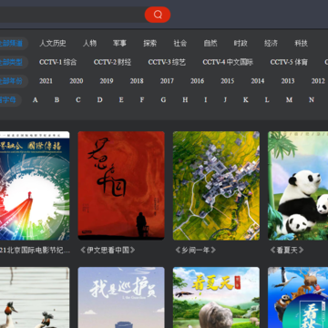This screenshot has width=328, height=328.
Task: Filter by 军事 category
Action: (x=119, y=44)
